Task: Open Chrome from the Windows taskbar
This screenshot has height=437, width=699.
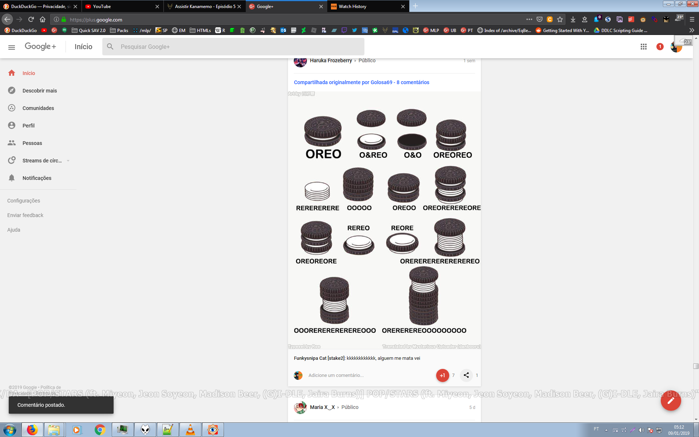Action: tap(100, 430)
